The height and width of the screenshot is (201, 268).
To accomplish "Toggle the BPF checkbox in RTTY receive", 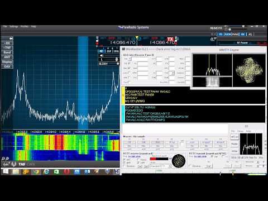I will (x=125, y=162).
